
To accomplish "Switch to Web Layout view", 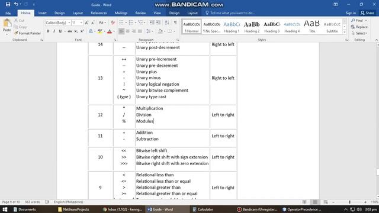I will pos(326,202).
